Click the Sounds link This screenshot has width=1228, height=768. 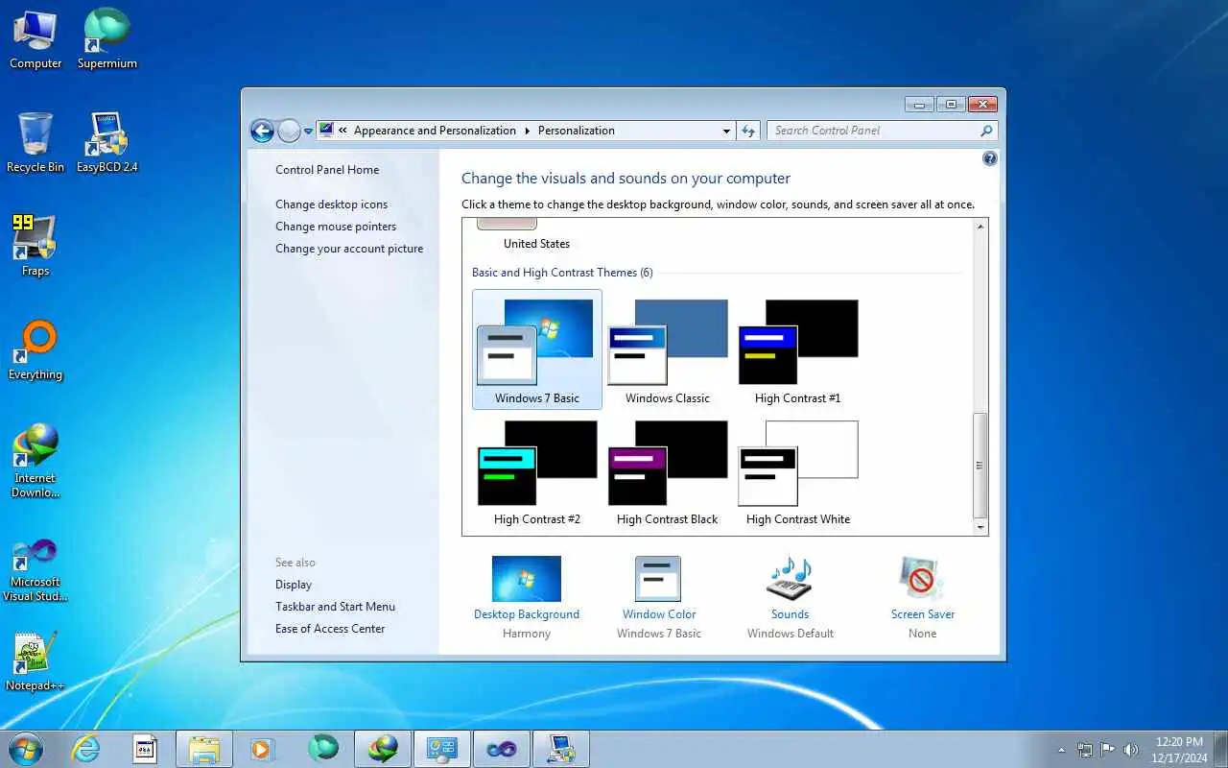790,614
